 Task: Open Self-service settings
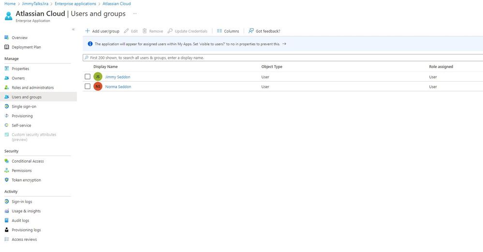click(x=21, y=125)
